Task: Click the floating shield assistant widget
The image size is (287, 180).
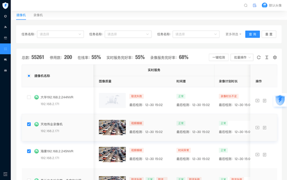Action: pyautogui.click(x=280, y=100)
